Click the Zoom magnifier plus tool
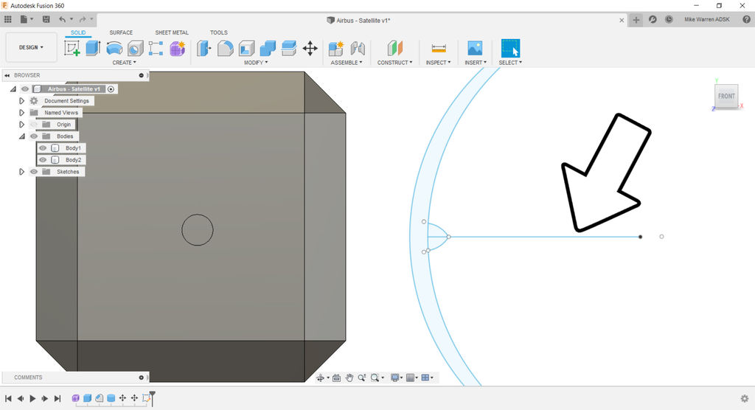The image size is (755, 410). coord(361,378)
